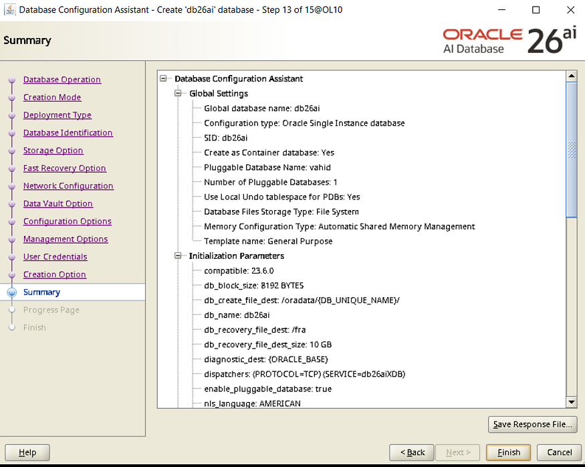Select 'db_recovery_file_dest_size: 10 GB' row
The image size is (585, 467).
point(267,345)
